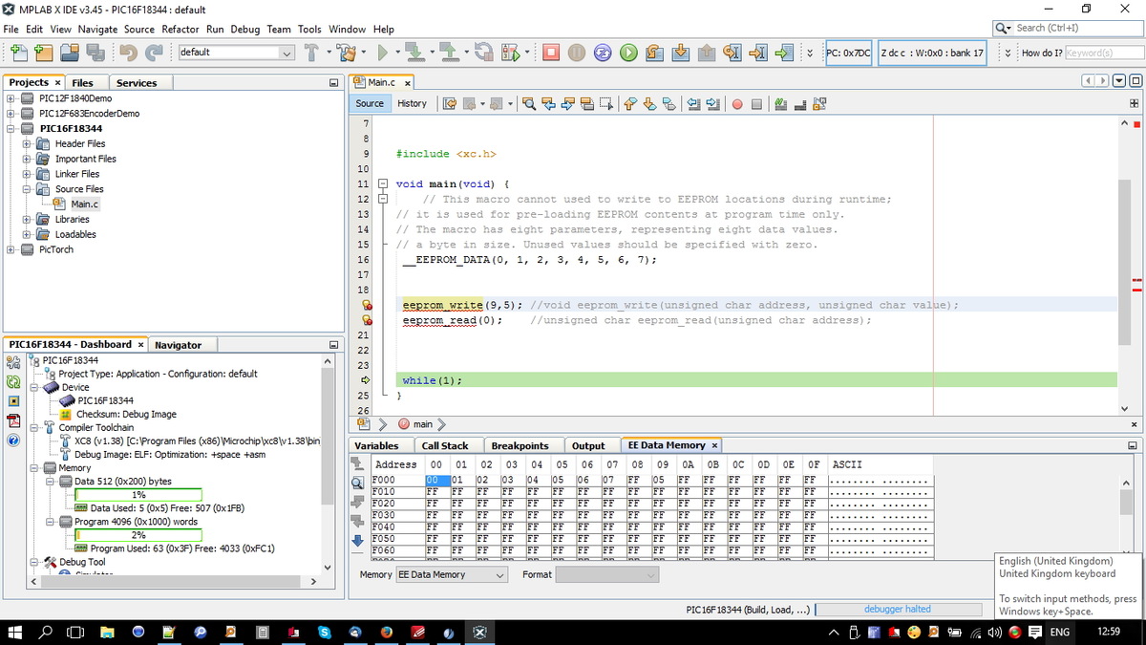Open MPLAB X icon in the taskbar

(x=480, y=633)
